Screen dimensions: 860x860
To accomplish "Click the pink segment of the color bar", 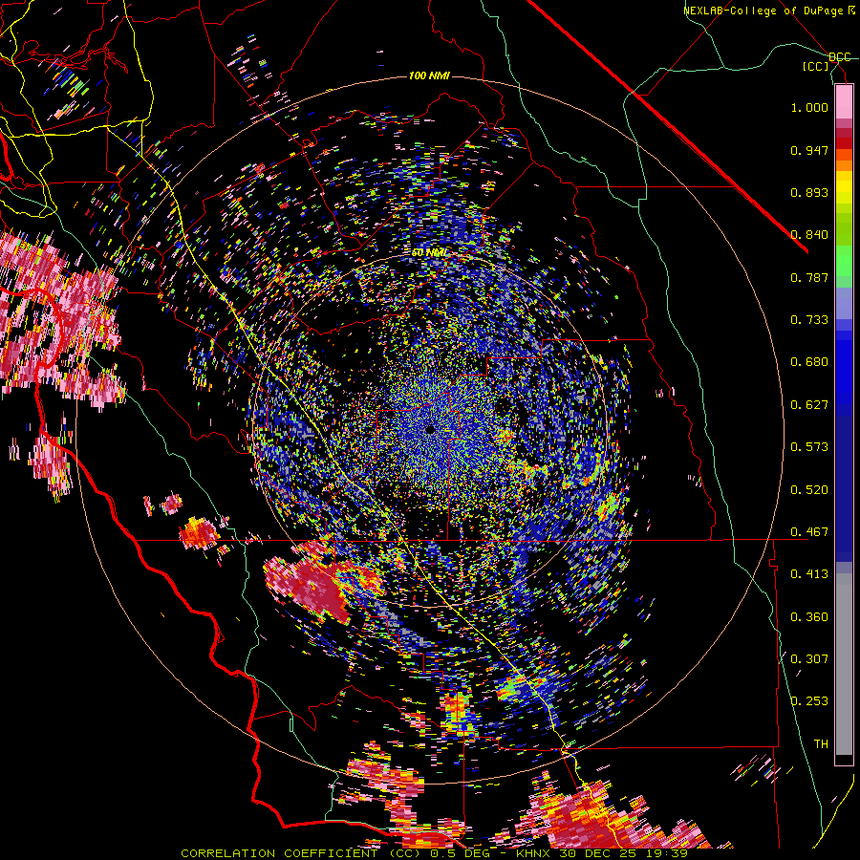I will [x=844, y=102].
